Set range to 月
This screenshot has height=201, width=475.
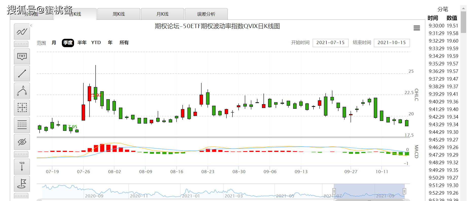coord(54,43)
